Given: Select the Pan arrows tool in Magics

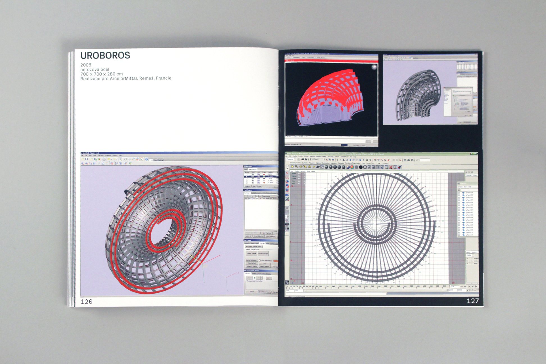Looking at the screenshot, I should [129, 159].
